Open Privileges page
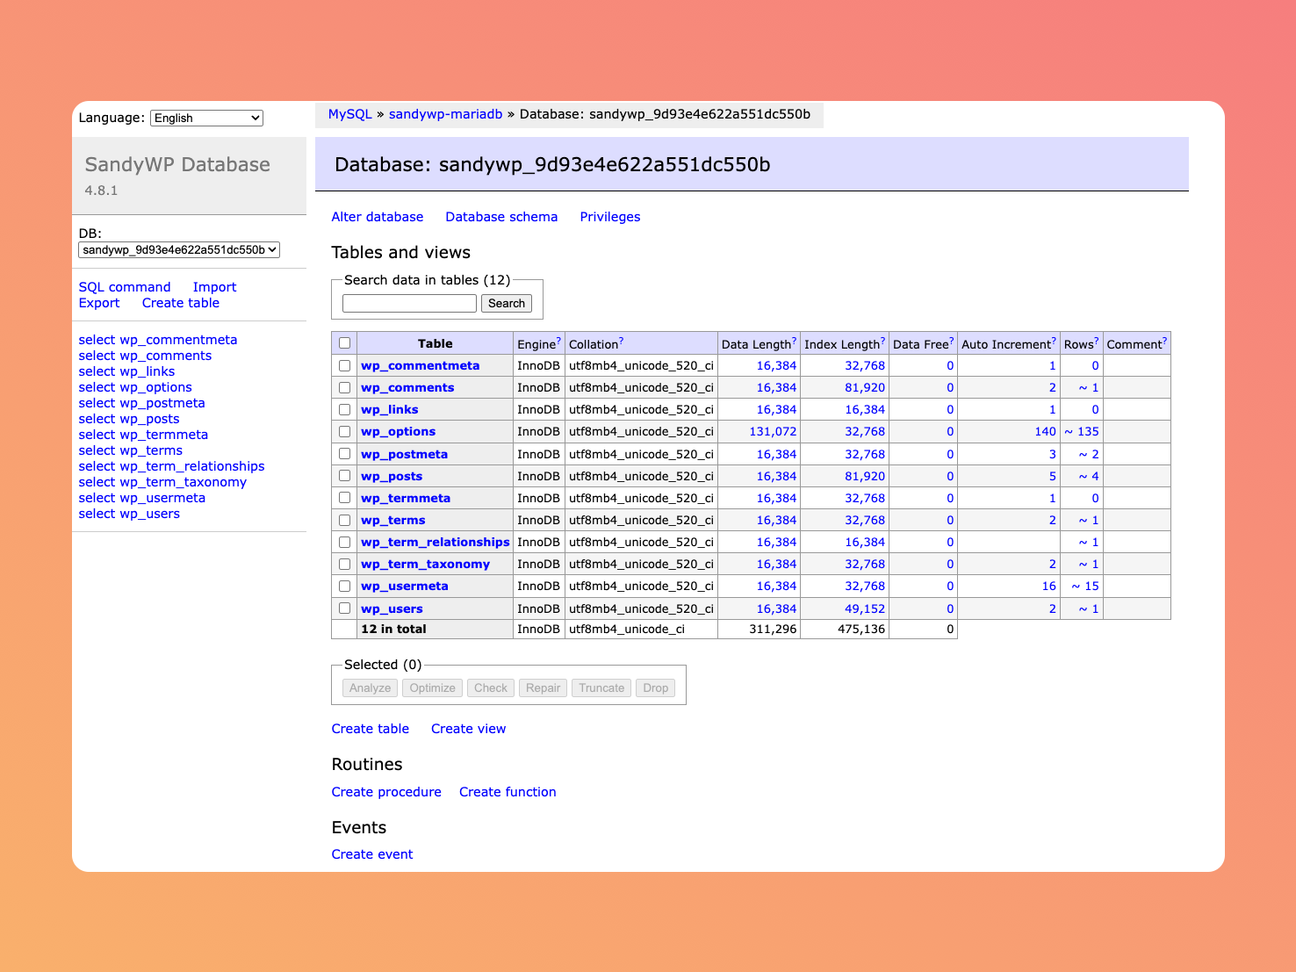This screenshot has height=972, width=1296. click(610, 217)
